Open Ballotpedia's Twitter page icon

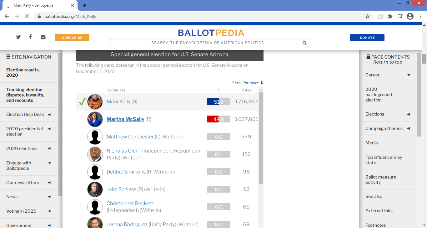[x=18, y=37]
